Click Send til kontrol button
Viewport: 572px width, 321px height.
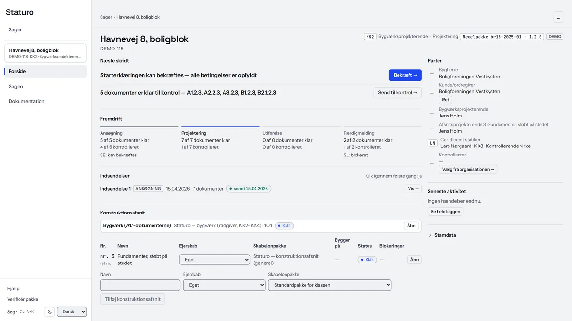[x=398, y=93]
